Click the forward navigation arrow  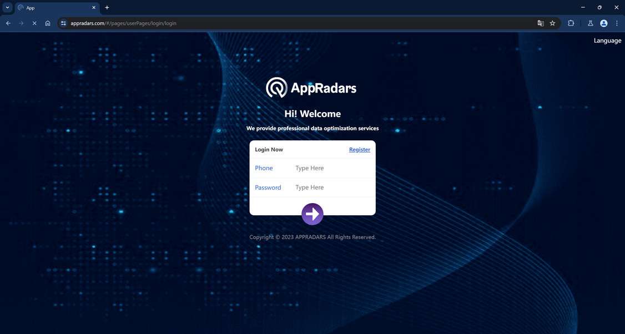click(21, 23)
